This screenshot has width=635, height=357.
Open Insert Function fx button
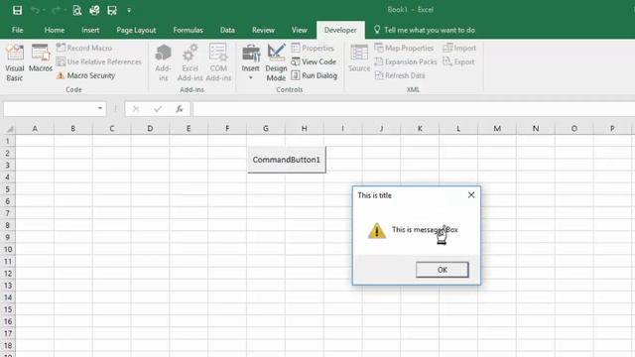point(179,108)
